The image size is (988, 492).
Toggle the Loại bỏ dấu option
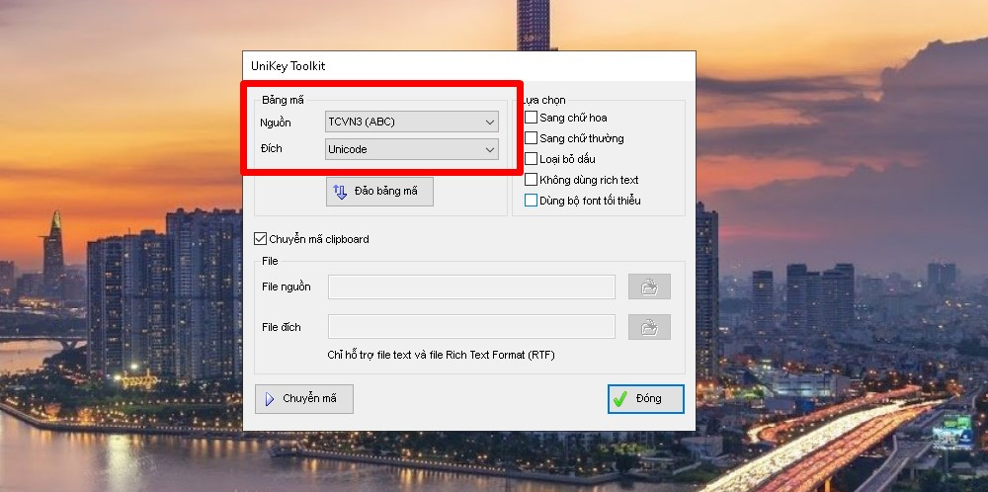click(x=532, y=159)
